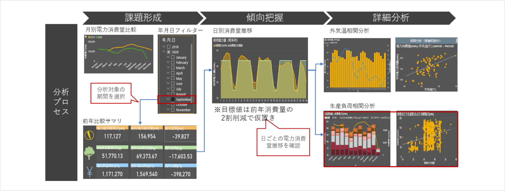Check the January checkbox in the slicer

(x=173, y=57)
